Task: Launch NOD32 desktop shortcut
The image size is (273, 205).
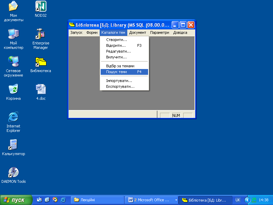Action: (x=41, y=9)
